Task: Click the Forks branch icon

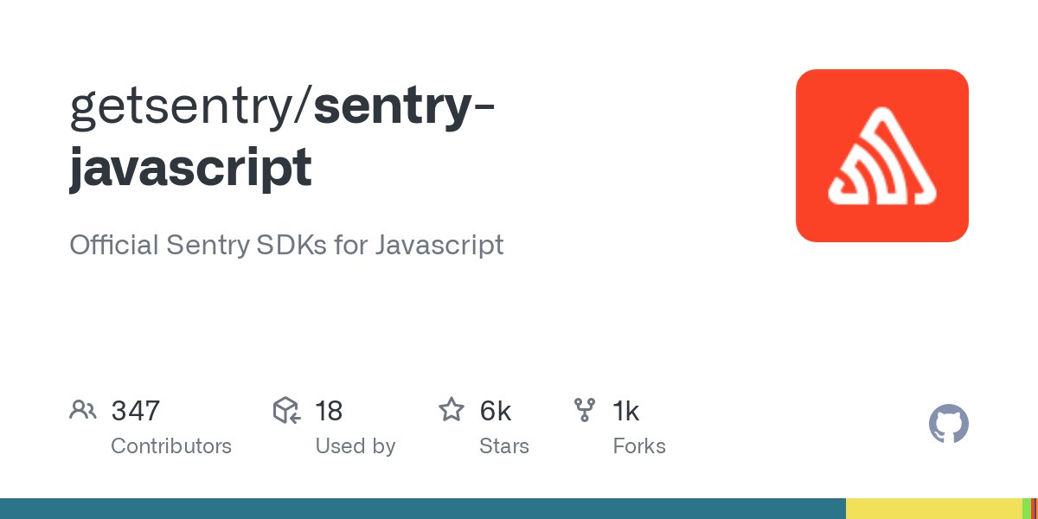Action: coord(585,410)
